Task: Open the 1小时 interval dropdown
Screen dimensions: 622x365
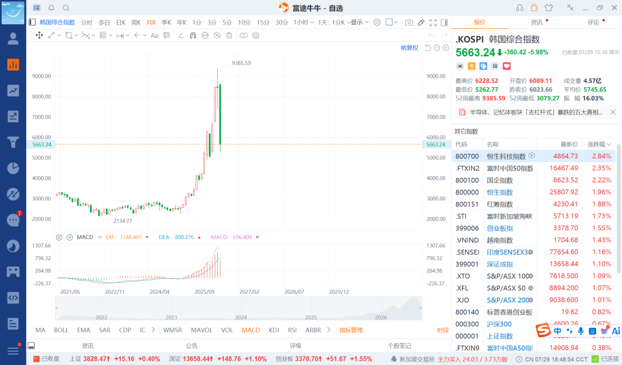Action: click(304, 22)
